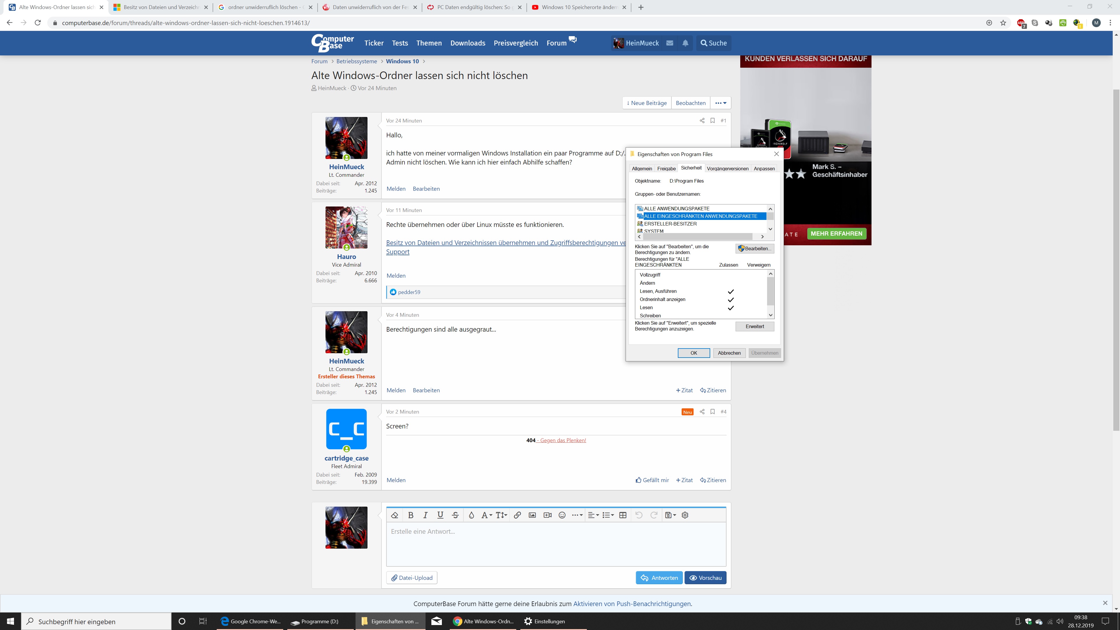Expand the text alignment dropdown

click(593, 515)
